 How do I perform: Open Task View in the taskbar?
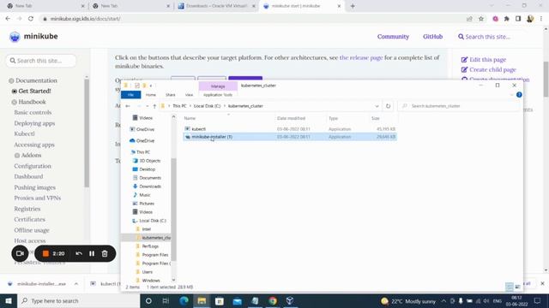point(166,300)
